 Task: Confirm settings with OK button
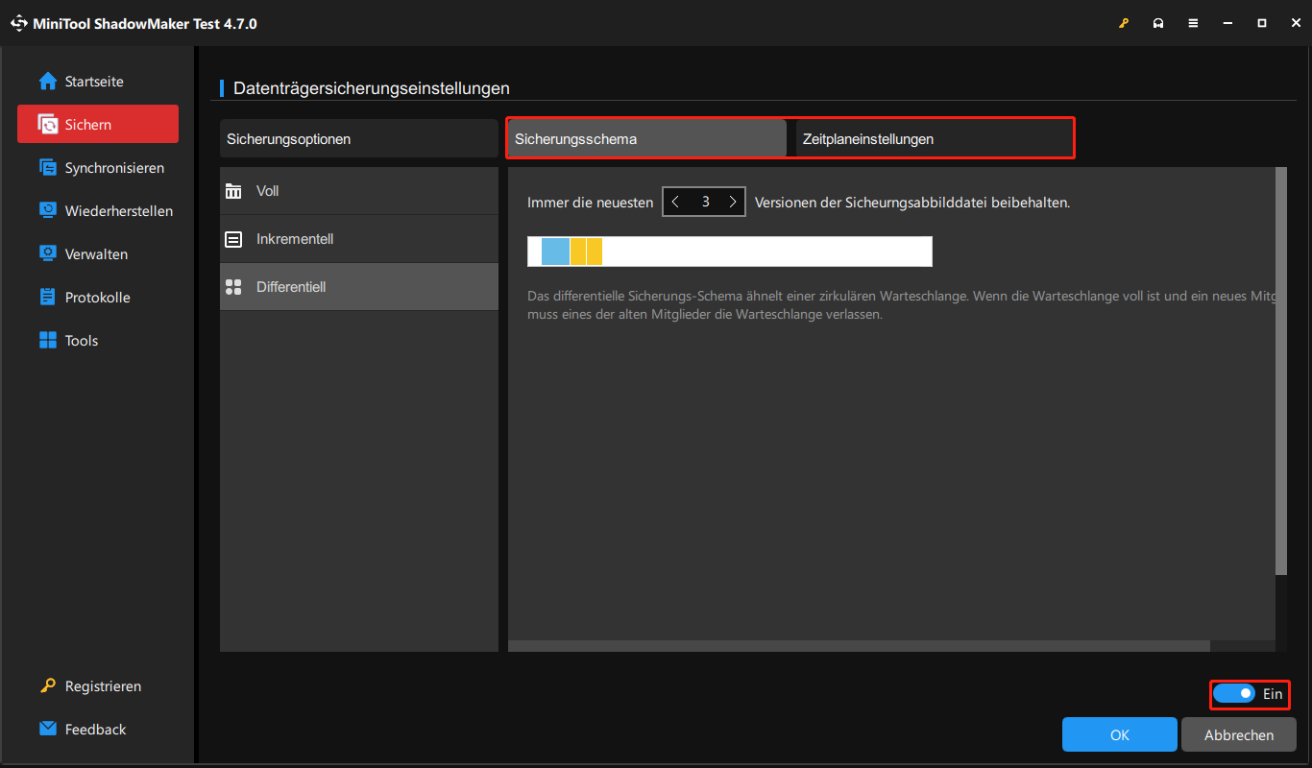point(1120,735)
